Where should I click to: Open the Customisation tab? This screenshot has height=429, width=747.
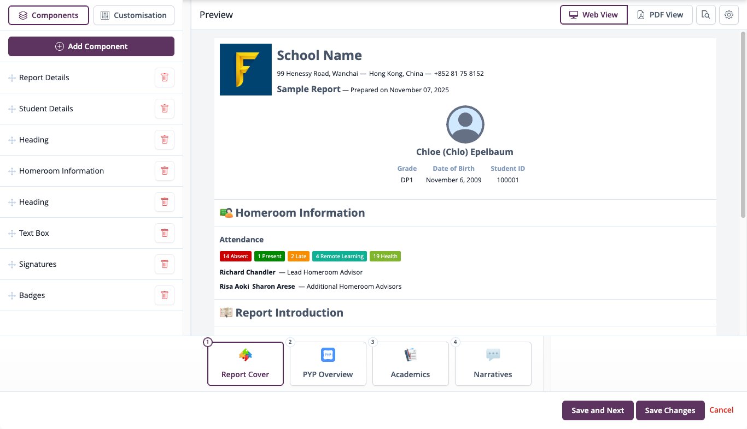(134, 15)
